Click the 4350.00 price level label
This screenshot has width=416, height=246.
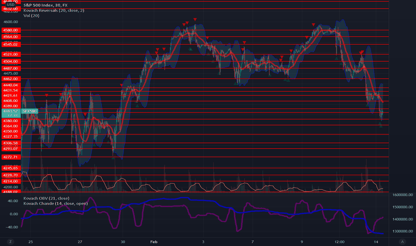point(11,131)
